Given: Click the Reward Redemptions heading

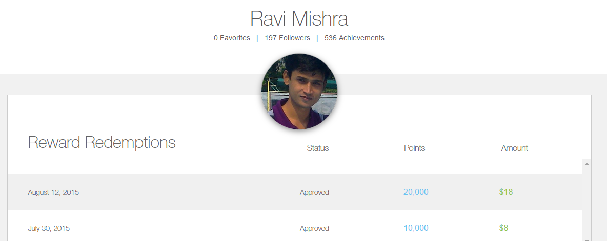Looking at the screenshot, I should pyautogui.click(x=102, y=142).
